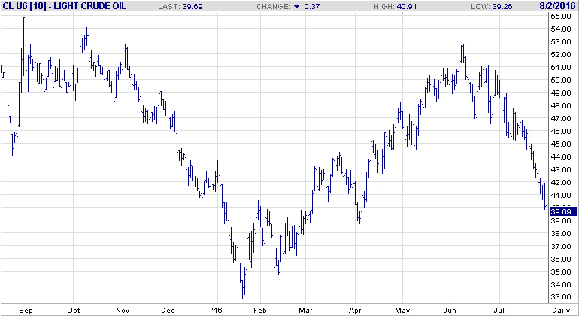Select the Apr label on time axis

point(353,309)
